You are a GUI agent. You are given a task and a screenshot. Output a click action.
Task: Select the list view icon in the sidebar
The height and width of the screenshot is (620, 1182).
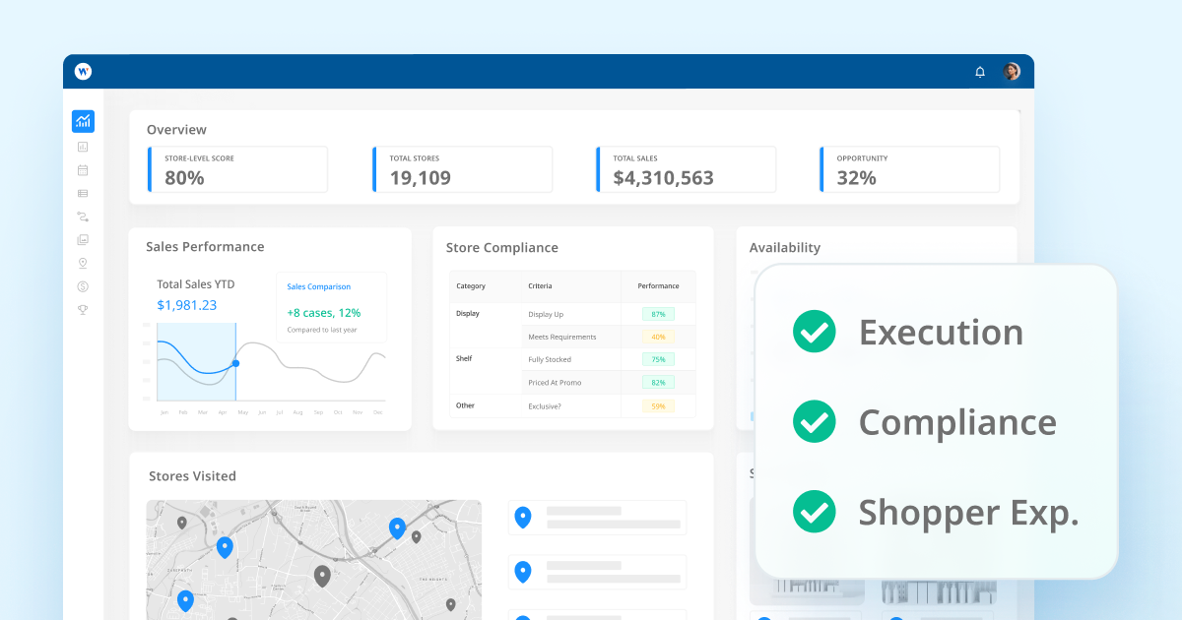(x=83, y=193)
